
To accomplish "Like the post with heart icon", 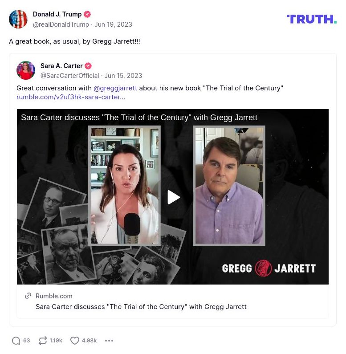I will 75,341.
